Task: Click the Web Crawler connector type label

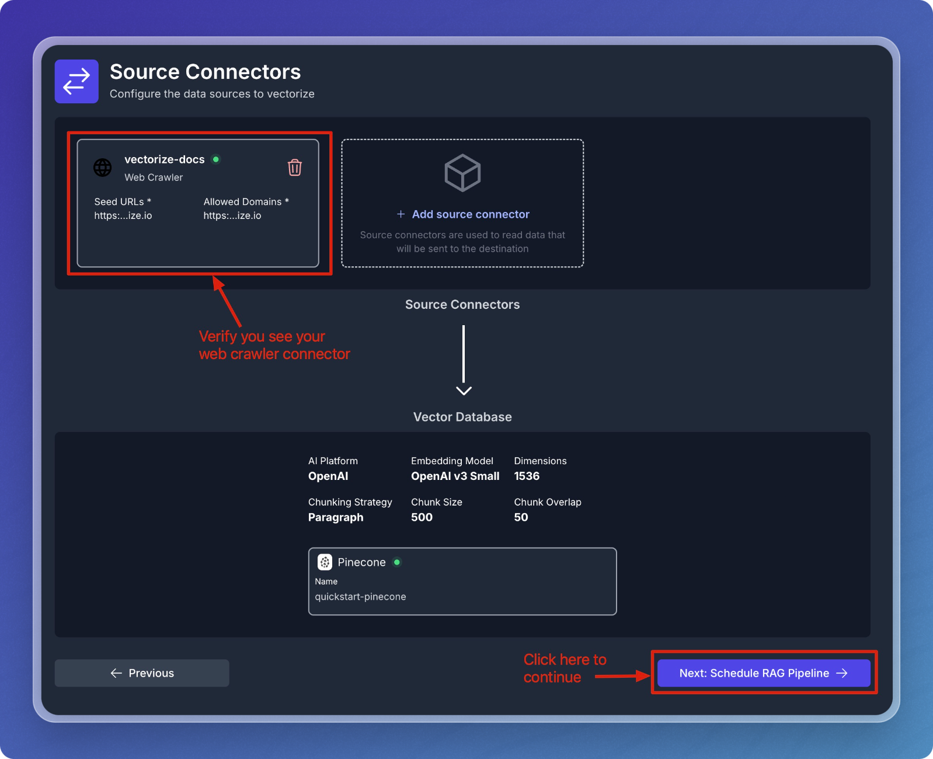Action: point(154,177)
